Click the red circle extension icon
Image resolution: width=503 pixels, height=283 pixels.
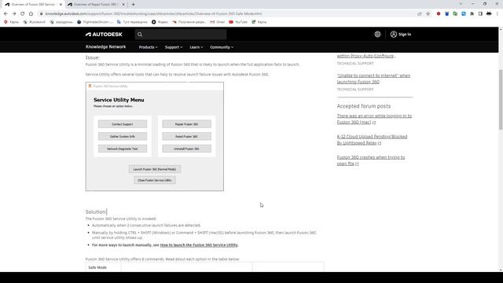439,14
